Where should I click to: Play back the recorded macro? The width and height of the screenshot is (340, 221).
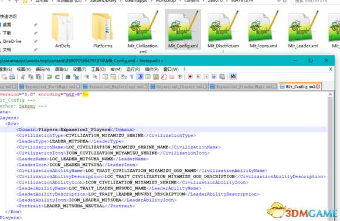206,77
